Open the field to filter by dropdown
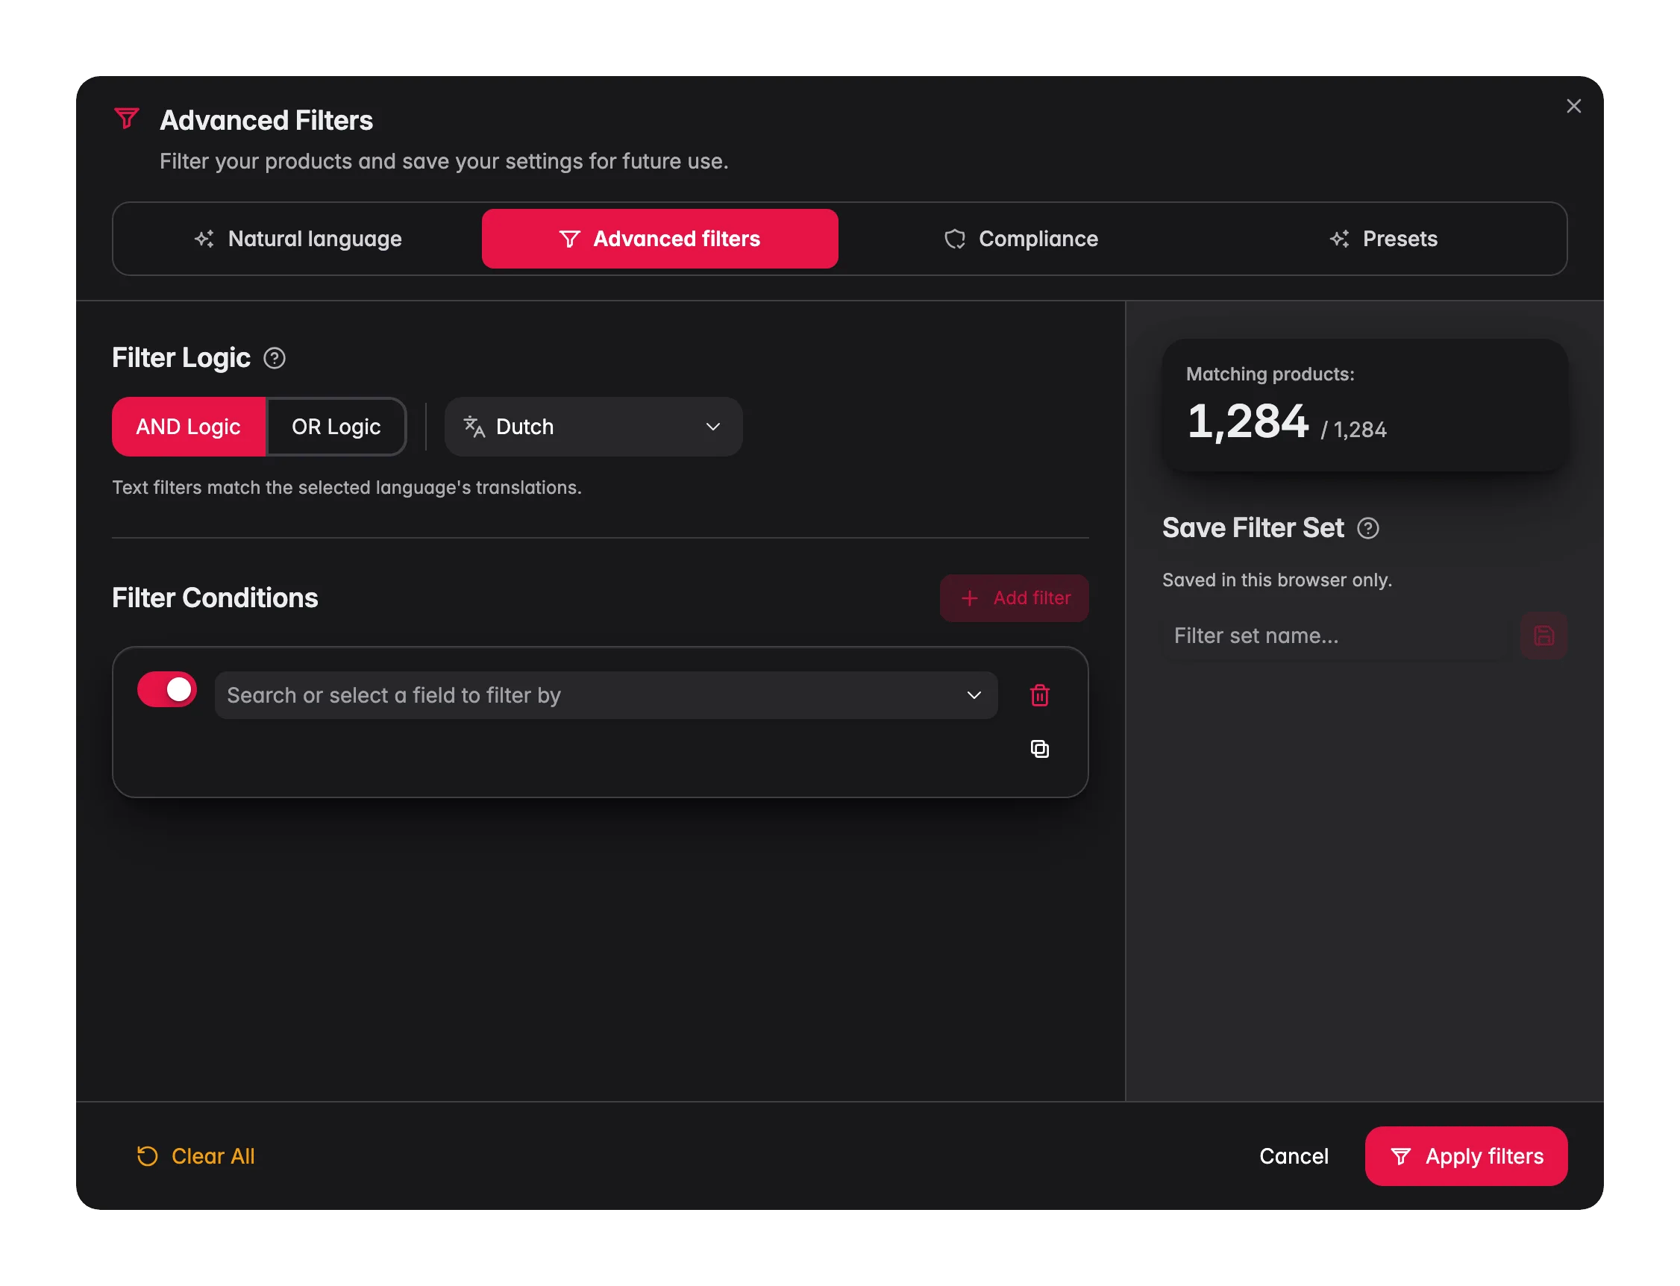1680x1286 pixels. tap(606, 695)
